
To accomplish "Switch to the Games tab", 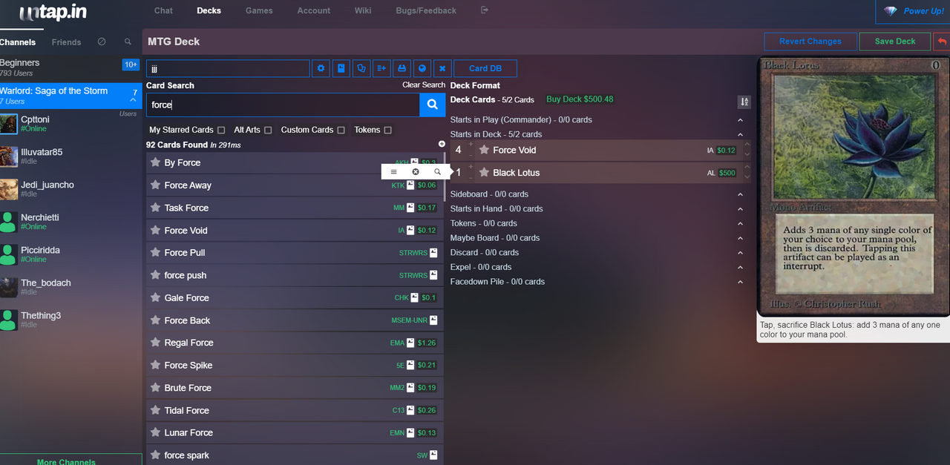I will pos(259,10).
